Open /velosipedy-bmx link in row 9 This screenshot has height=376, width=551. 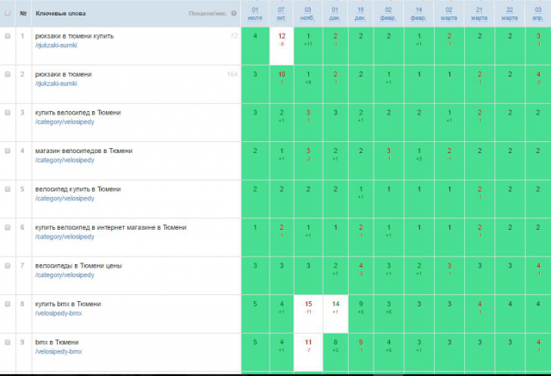coord(59,351)
